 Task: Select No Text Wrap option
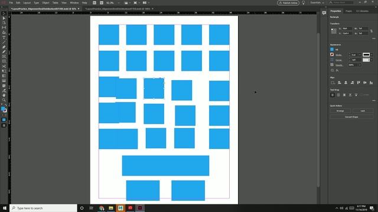[x=333, y=95]
